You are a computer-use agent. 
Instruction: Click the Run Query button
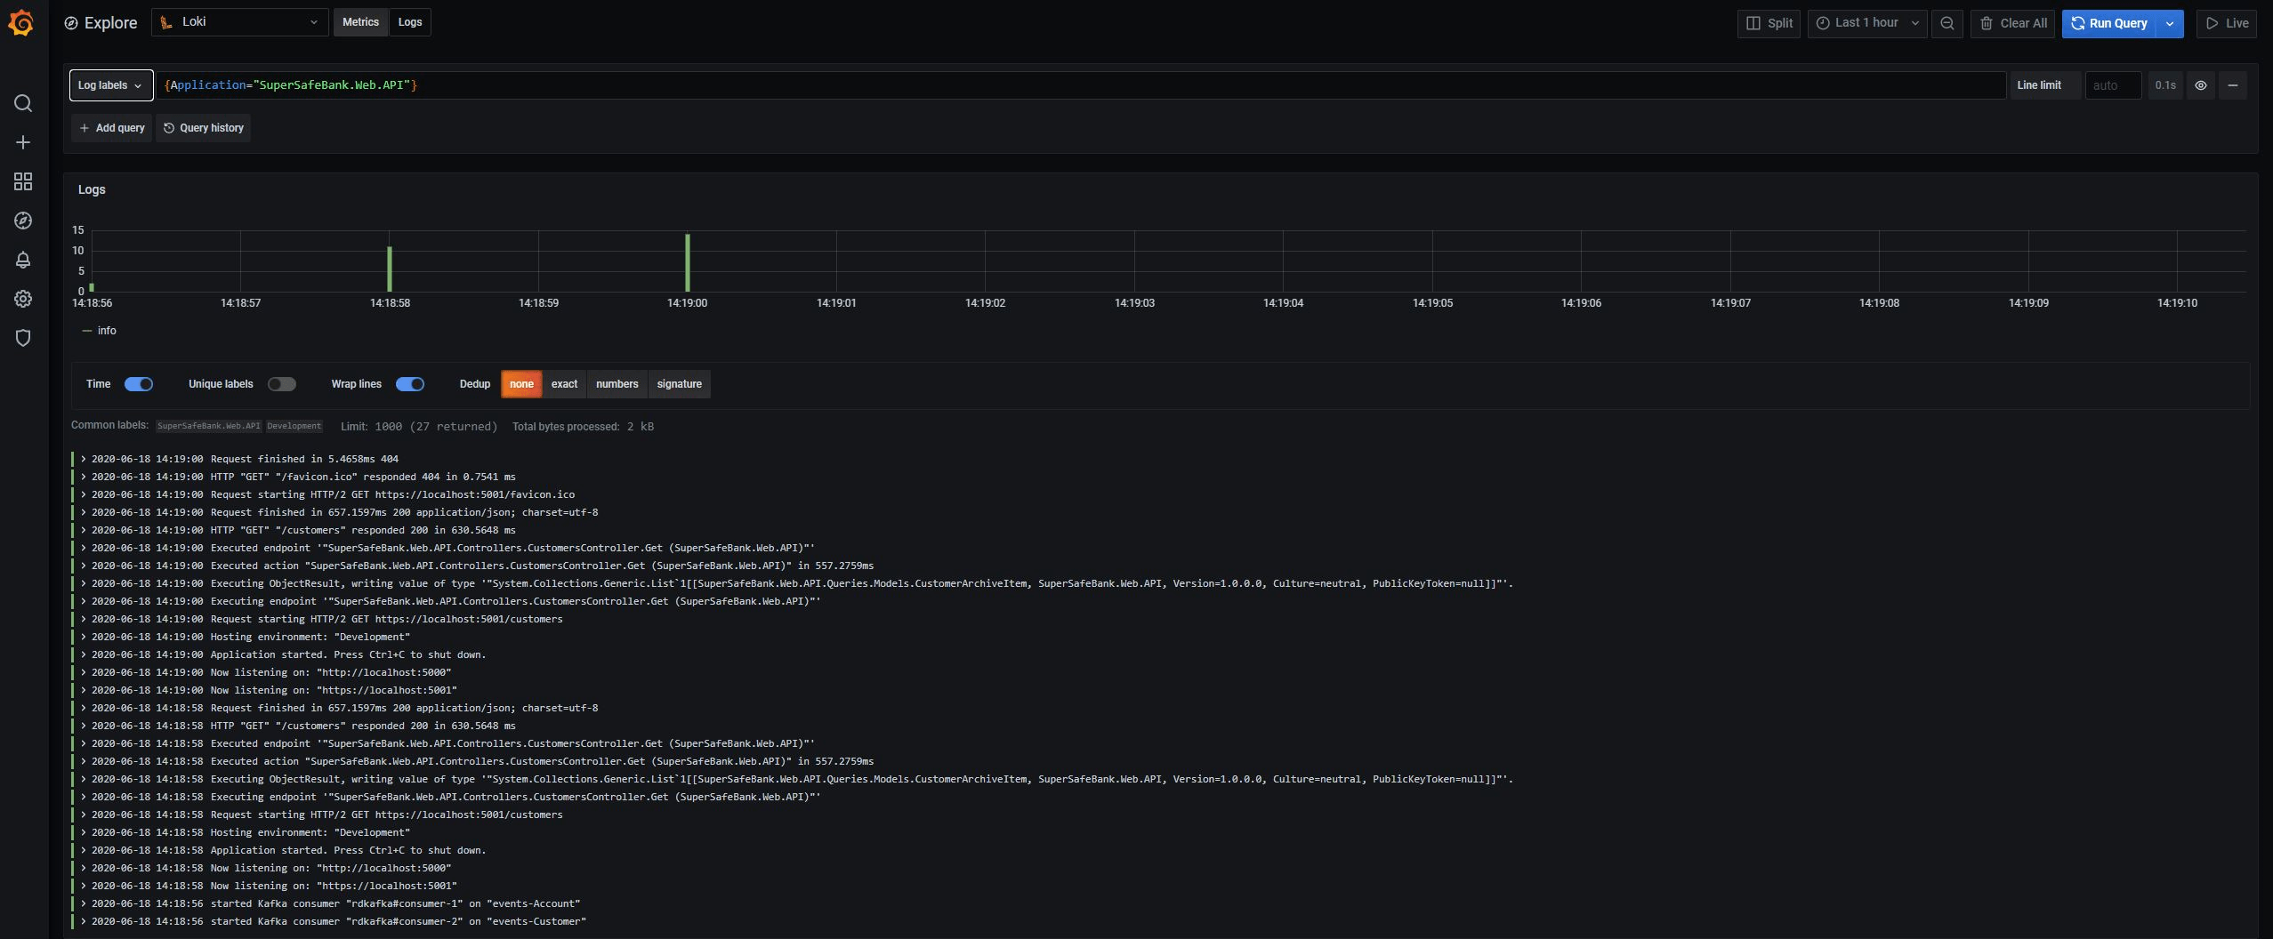[2109, 23]
